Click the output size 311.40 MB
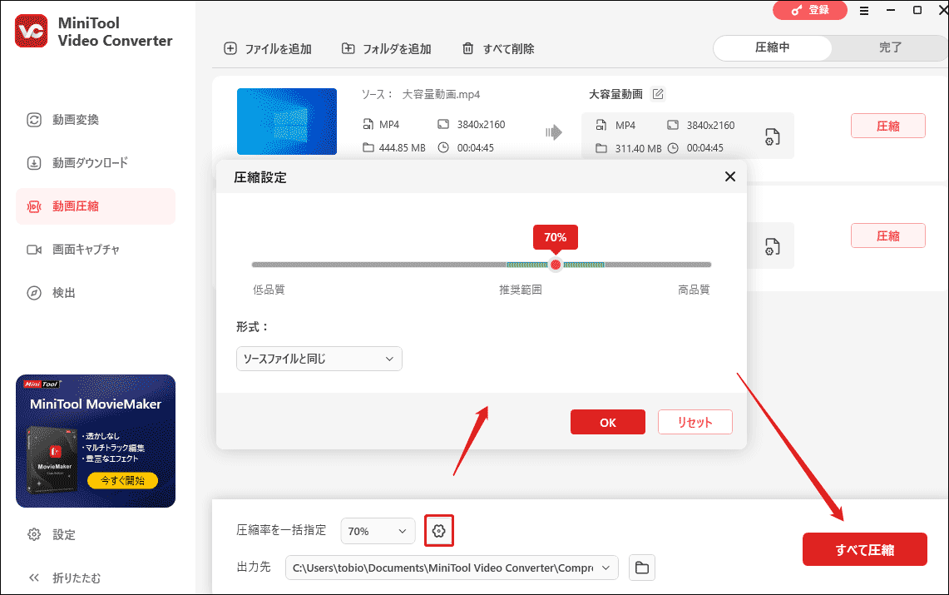Screen dimensions: 949x595 pyautogui.click(x=638, y=148)
